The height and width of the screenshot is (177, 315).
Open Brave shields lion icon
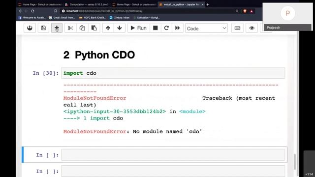tap(245, 11)
